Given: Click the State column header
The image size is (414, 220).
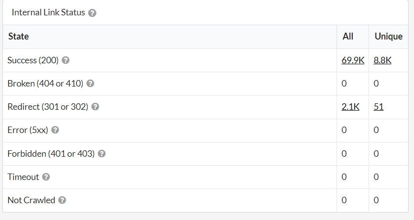Looking at the screenshot, I should 18,37.
